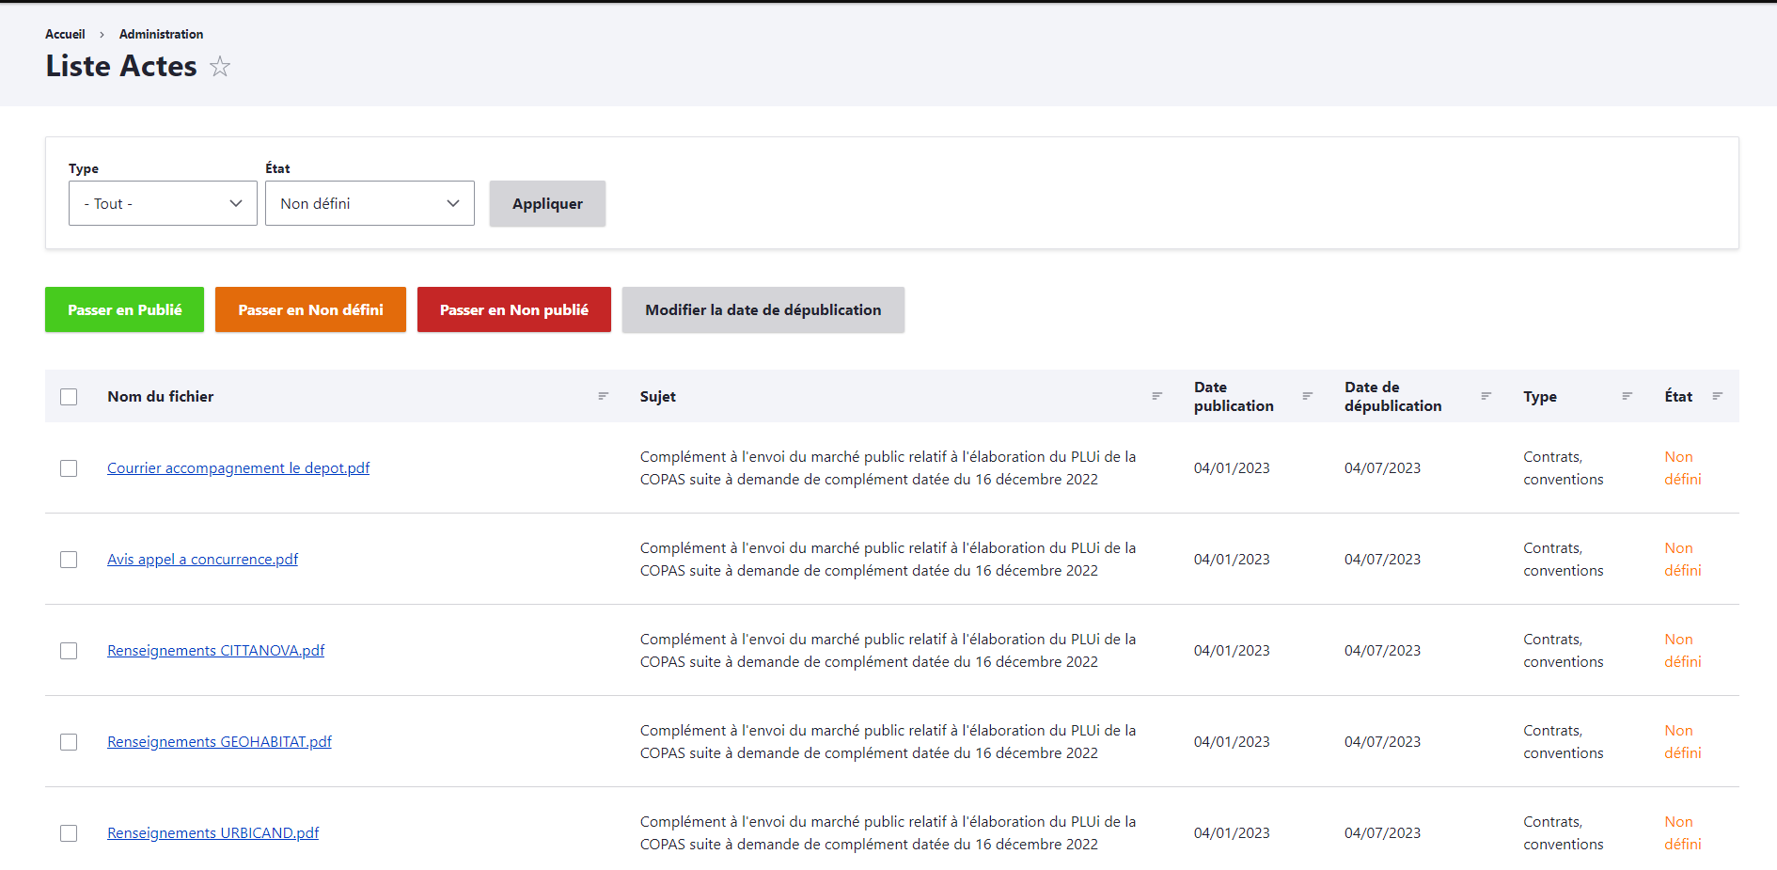Click the green Passer en Publié button
This screenshot has height=870, width=1777.
124,309
